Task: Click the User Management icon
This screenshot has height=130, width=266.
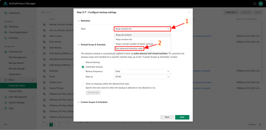Action: click(6, 97)
